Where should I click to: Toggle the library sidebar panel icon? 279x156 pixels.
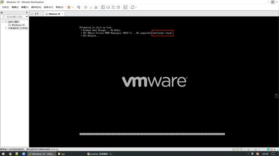click(103, 7)
